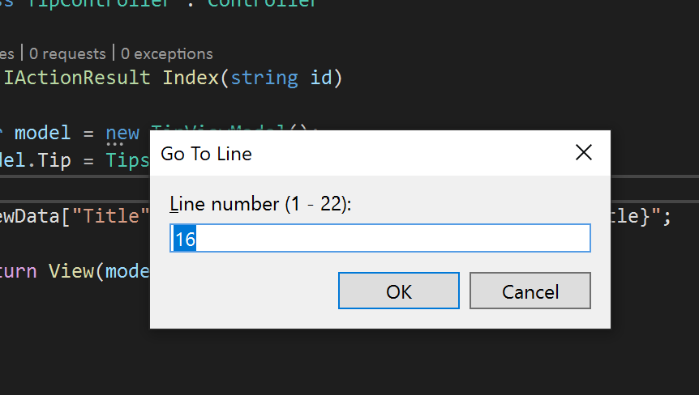Click the "Title" string in ViewData

pos(110,216)
